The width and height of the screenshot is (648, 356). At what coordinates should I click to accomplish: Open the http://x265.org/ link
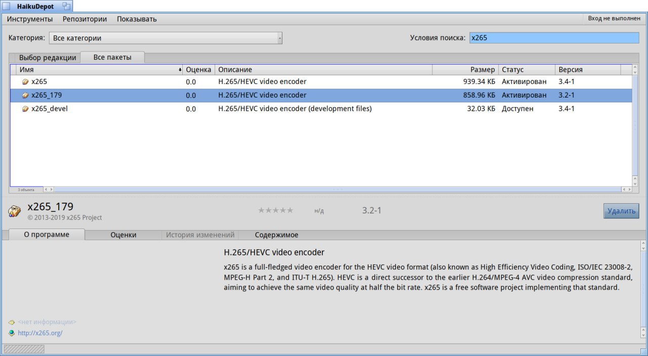(x=40, y=333)
